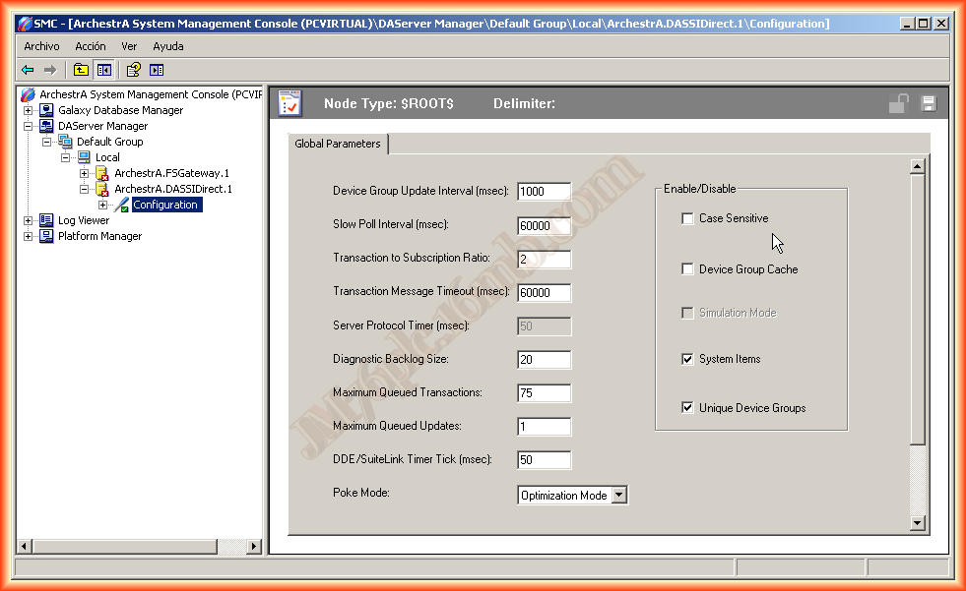This screenshot has width=966, height=591.
Task: Uncheck the Unique Device Groups checkbox
Action: [x=687, y=408]
